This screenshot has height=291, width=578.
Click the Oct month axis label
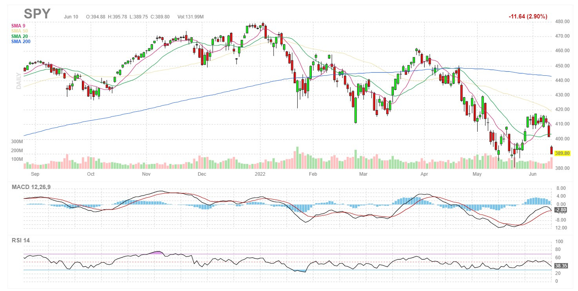[x=91, y=173]
